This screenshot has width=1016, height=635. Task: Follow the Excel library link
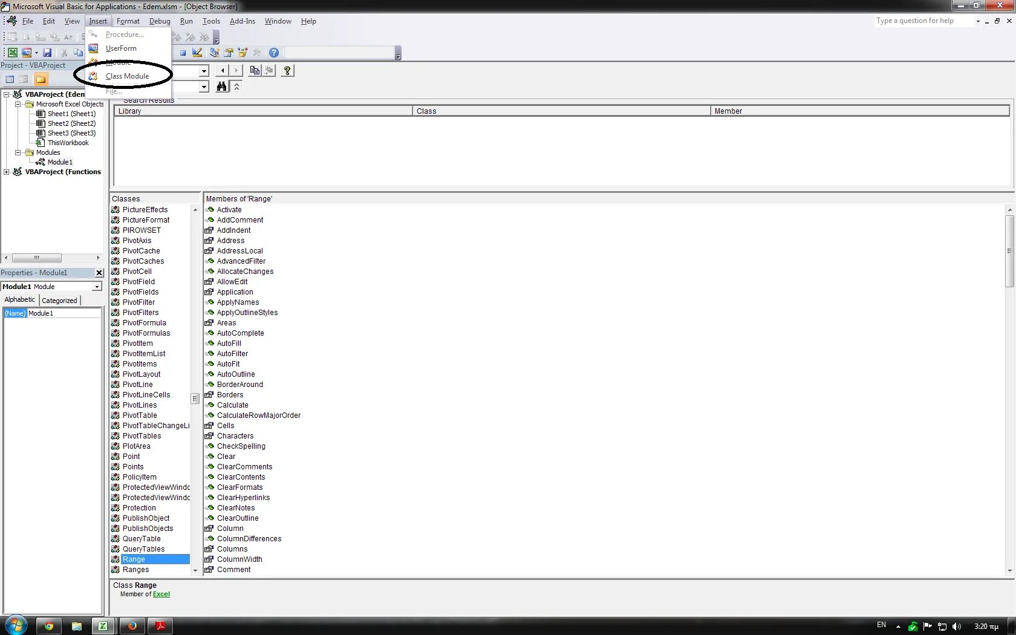coord(161,594)
